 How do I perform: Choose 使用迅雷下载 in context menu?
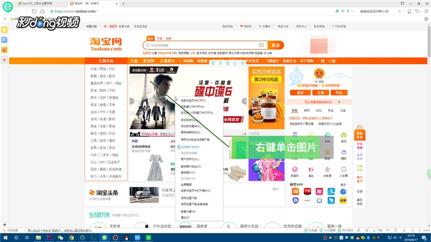[x=198, y=198]
